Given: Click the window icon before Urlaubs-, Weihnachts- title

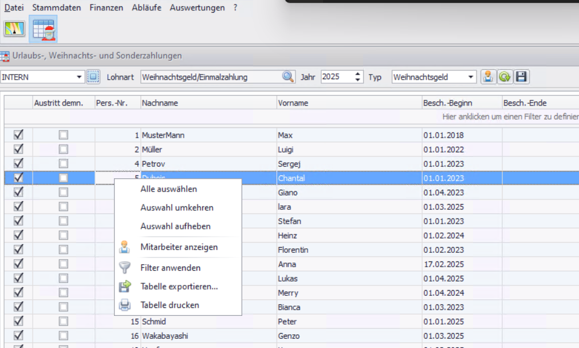Looking at the screenshot, I should tap(5, 56).
